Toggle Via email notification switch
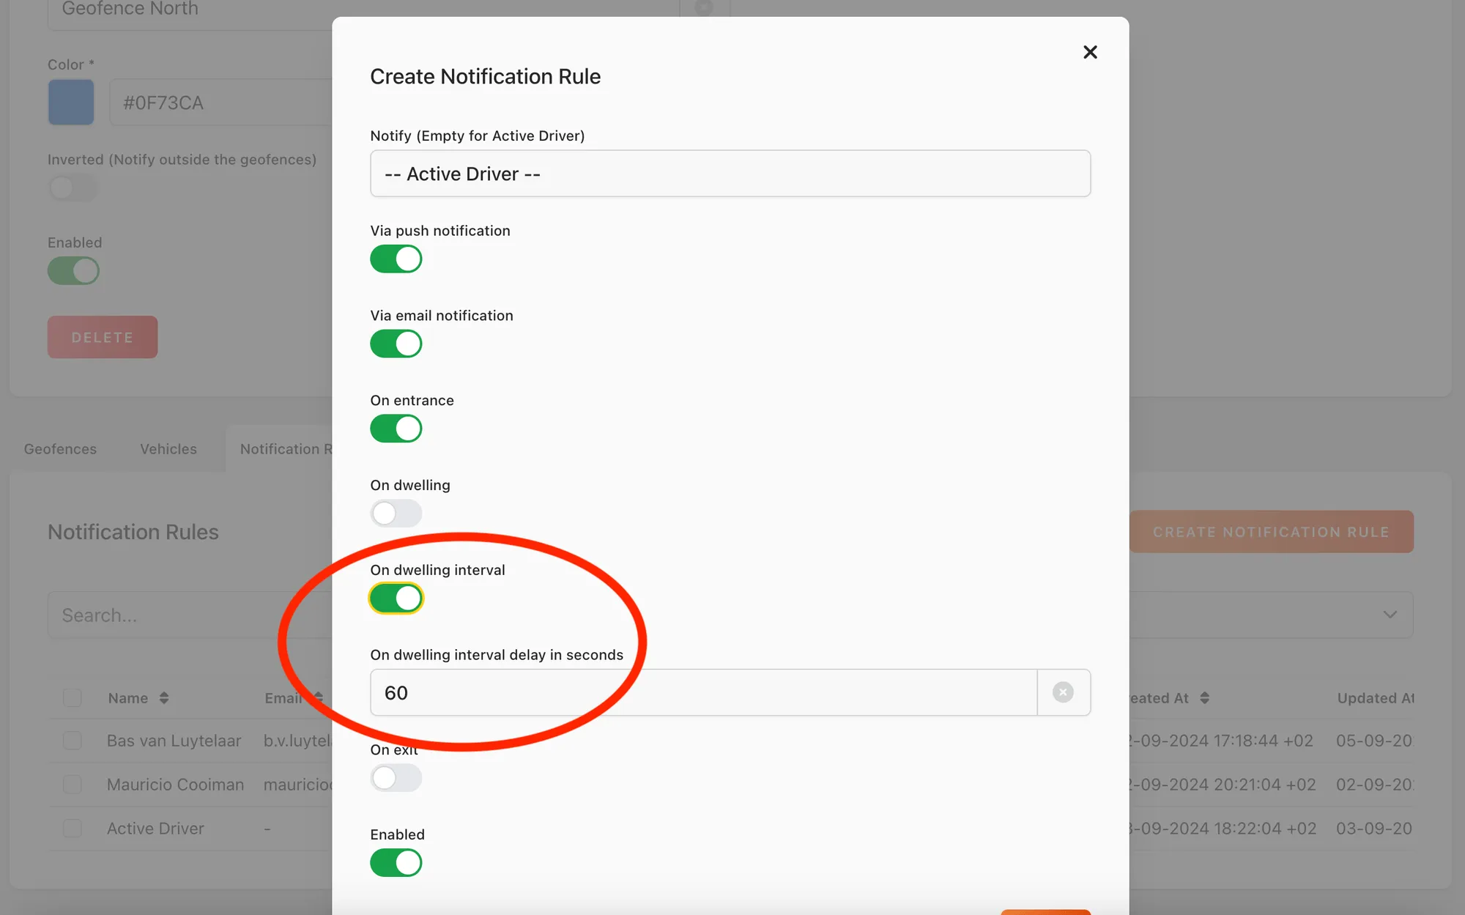Image resolution: width=1465 pixels, height=915 pixels. click(396, 344)
